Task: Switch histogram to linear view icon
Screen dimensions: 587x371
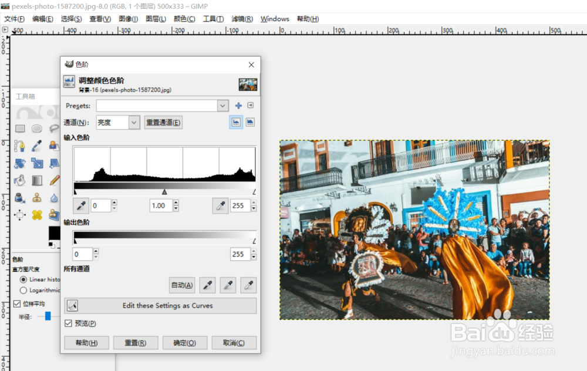Action: (236, 123)
